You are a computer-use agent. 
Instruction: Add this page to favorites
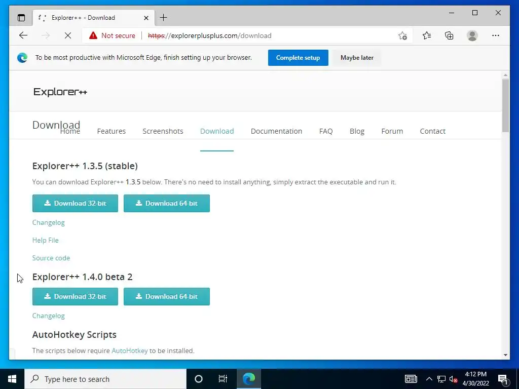[x=402, y=36]
